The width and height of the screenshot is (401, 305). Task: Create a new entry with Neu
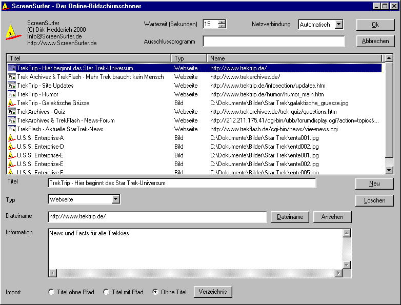point(374,184)
